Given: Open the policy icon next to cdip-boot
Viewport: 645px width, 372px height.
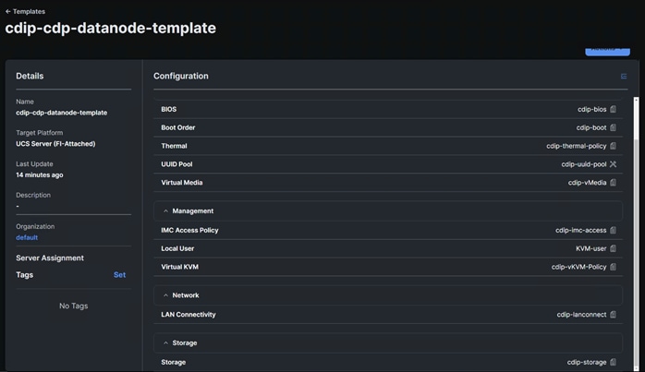Looking at the screenshot, I should click(613, 127).
